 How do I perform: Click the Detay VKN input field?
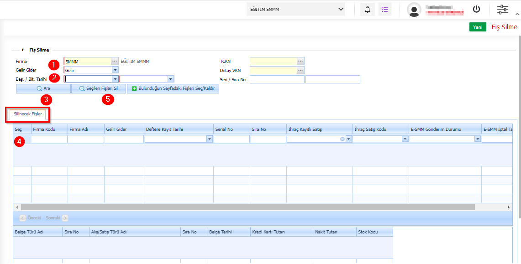[273, 70]
